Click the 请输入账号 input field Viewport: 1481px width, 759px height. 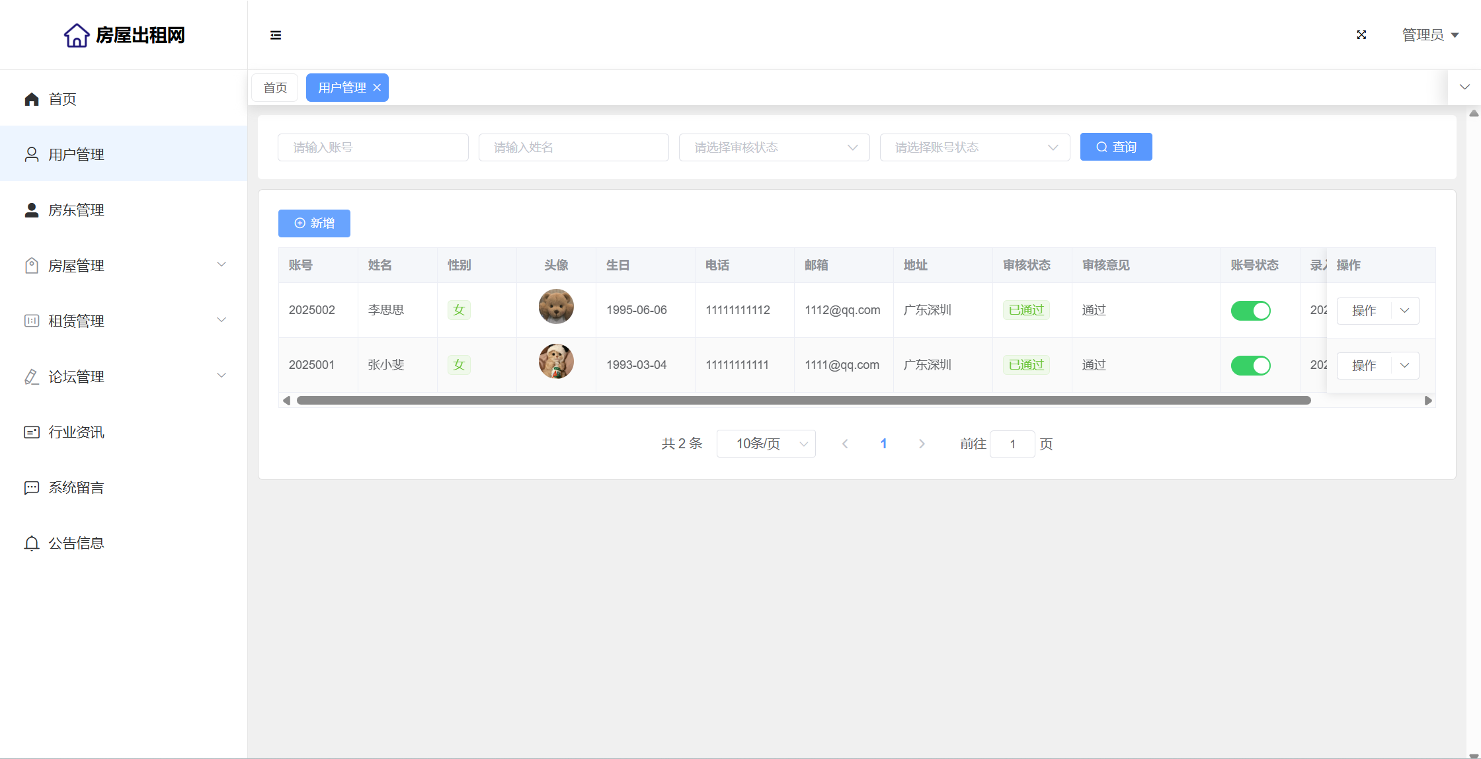[373, 147]
